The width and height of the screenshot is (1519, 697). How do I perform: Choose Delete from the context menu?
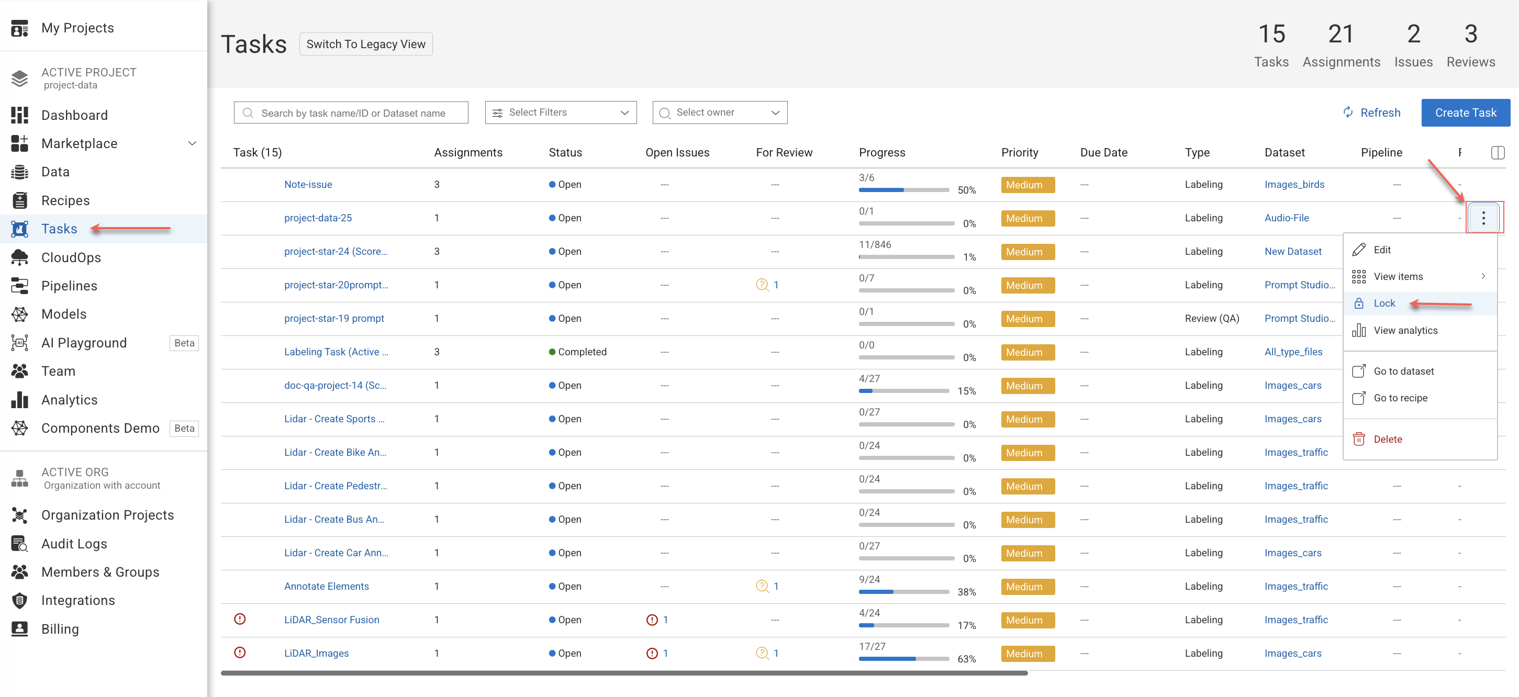[1420, 439]
